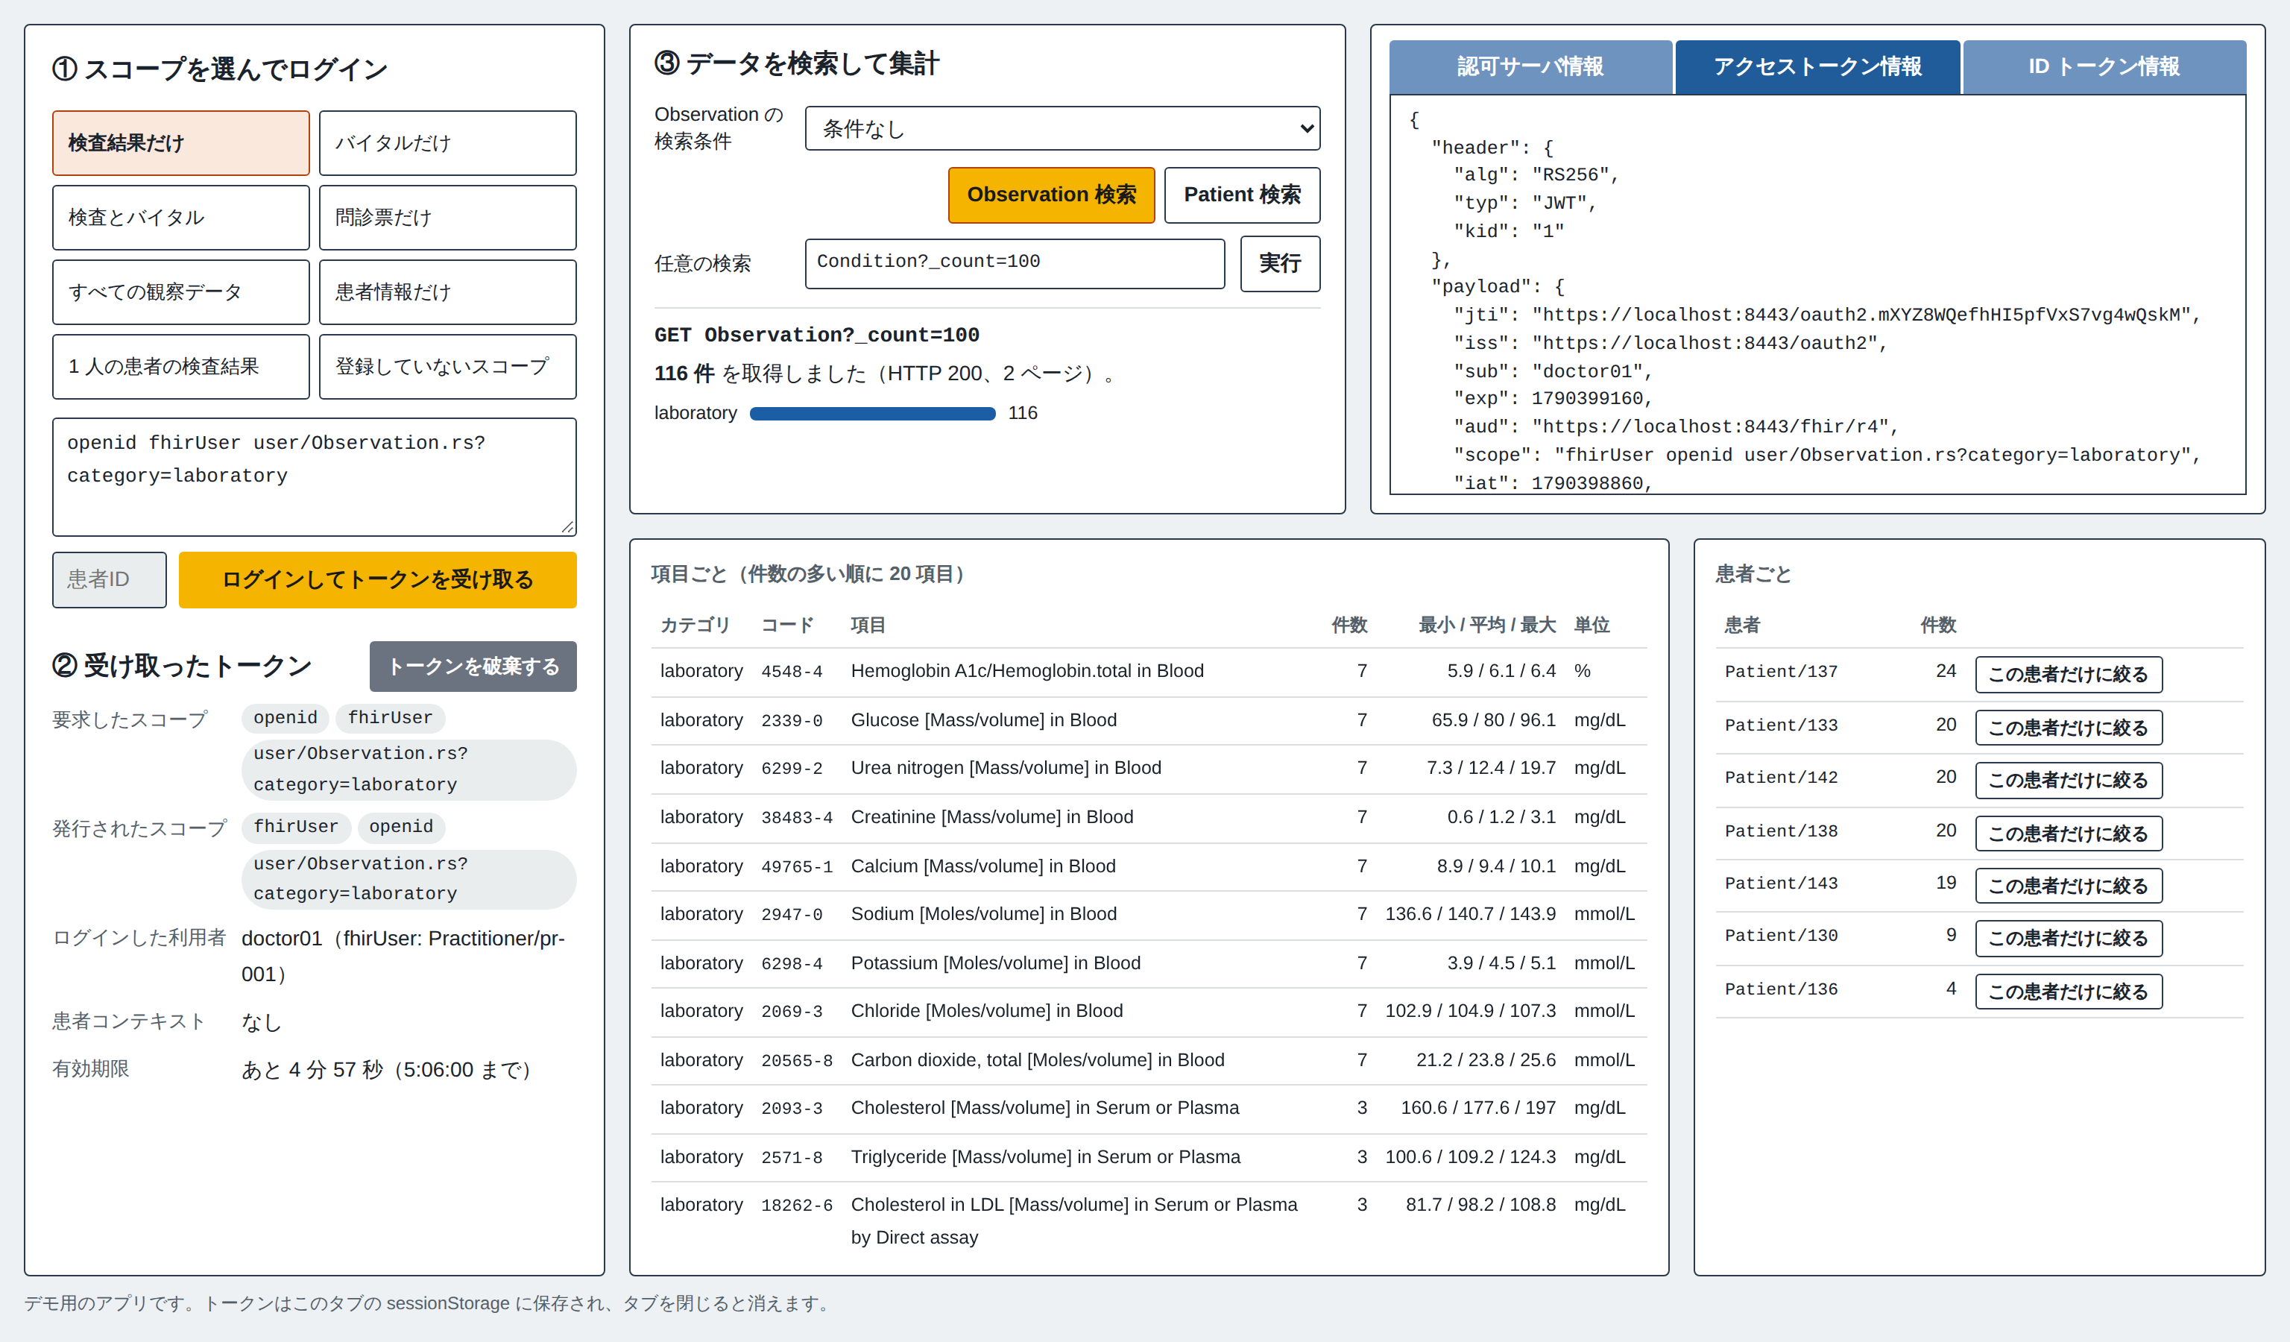Viewport: 2290px width, 1342px height.
Task: Select 1 人の患者の検査結果 preset
Action: 181,366
